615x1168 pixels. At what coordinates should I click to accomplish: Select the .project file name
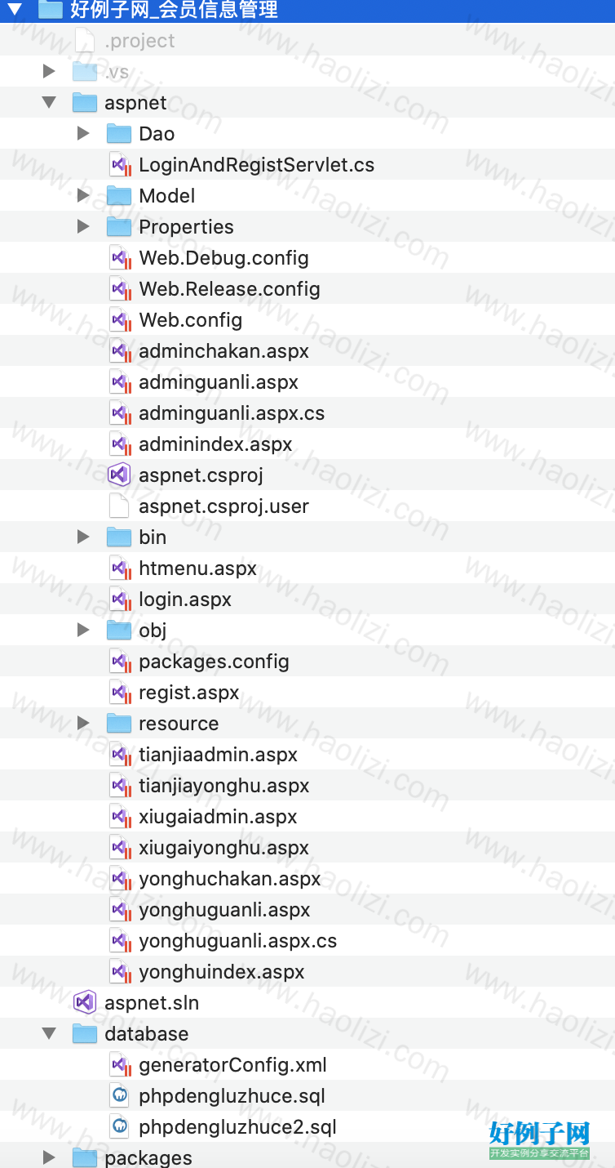[139, 41]
